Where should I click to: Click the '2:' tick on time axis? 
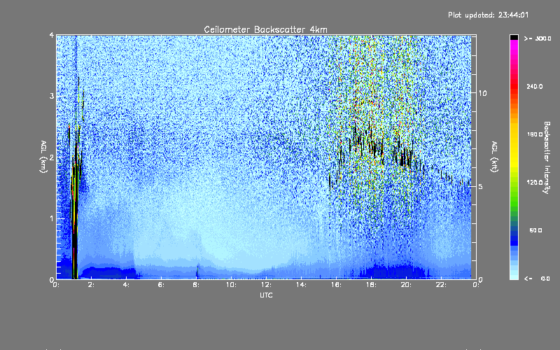[91, 285]
